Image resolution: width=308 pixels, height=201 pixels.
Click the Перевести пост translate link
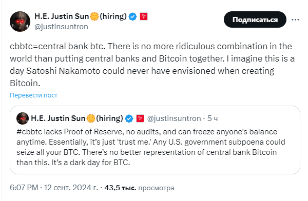coord(33,95)
